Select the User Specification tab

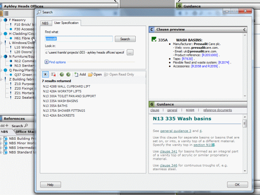click(66, 23)
